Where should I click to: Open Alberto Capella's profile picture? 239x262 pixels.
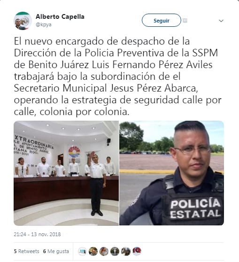click(23, 21)
